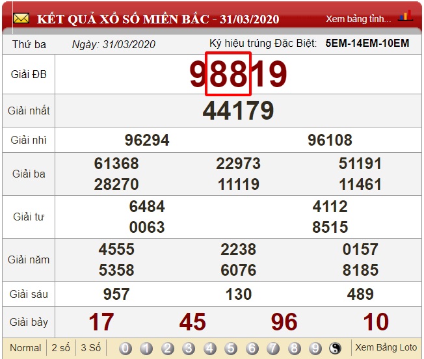Select the digit 3 filter ball

pyautogui.click(x=189, y=348)
